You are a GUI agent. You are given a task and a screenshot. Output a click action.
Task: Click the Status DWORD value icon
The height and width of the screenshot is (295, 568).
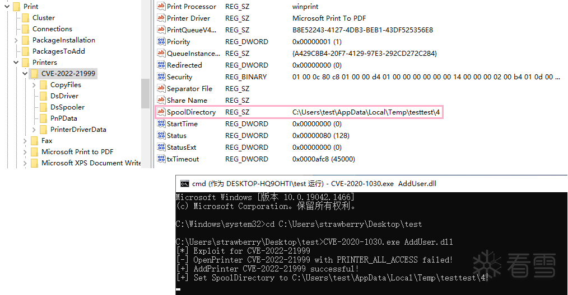coord(161,135)
